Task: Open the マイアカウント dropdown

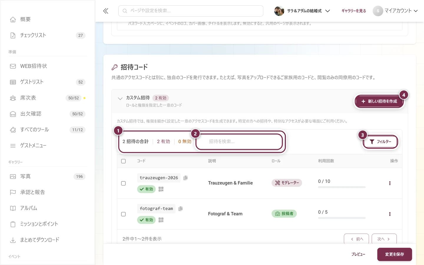Action: click(395, 11)
